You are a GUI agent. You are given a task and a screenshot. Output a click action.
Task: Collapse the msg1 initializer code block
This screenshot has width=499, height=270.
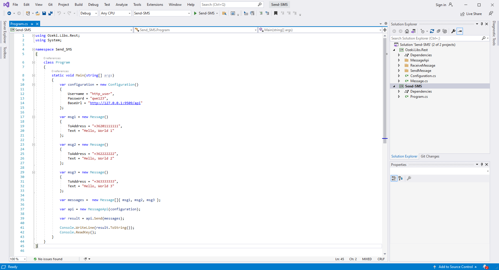click(x=33, y=117)
